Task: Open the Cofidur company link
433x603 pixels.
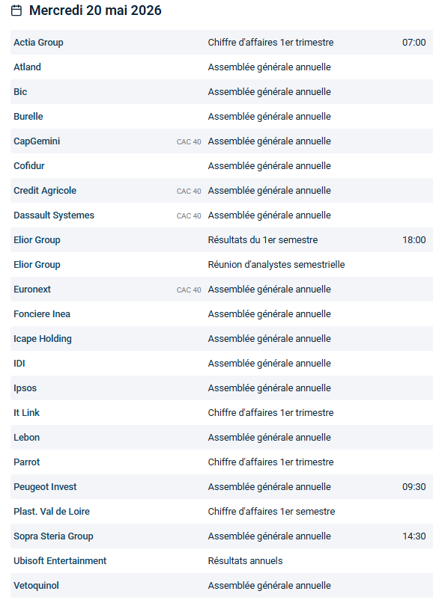Action: pyautogui.click(x=29, y=166)
